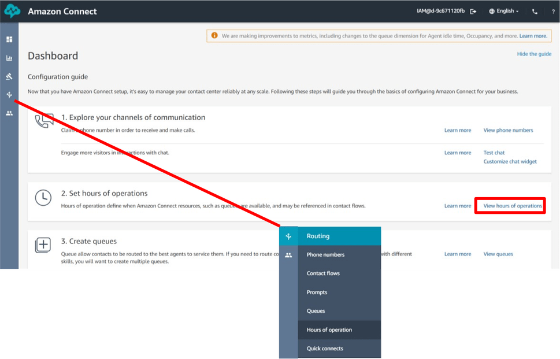
Task: Select the Routing icon in the main left sidebar
Action: pyautogui.click(x=9, y=95)
